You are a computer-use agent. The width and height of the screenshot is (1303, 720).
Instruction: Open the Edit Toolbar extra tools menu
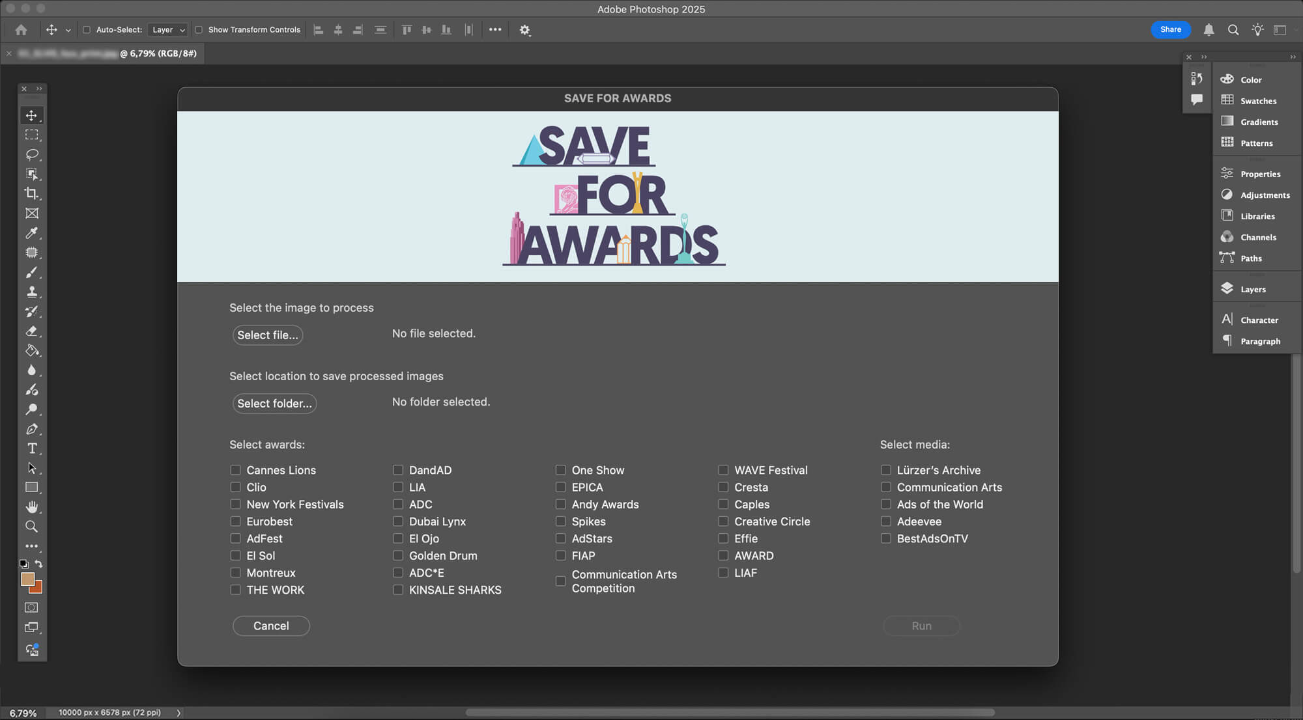(31, 546)
